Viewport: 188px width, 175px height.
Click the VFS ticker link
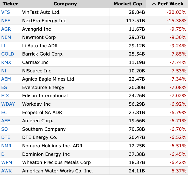pos(6,12)
